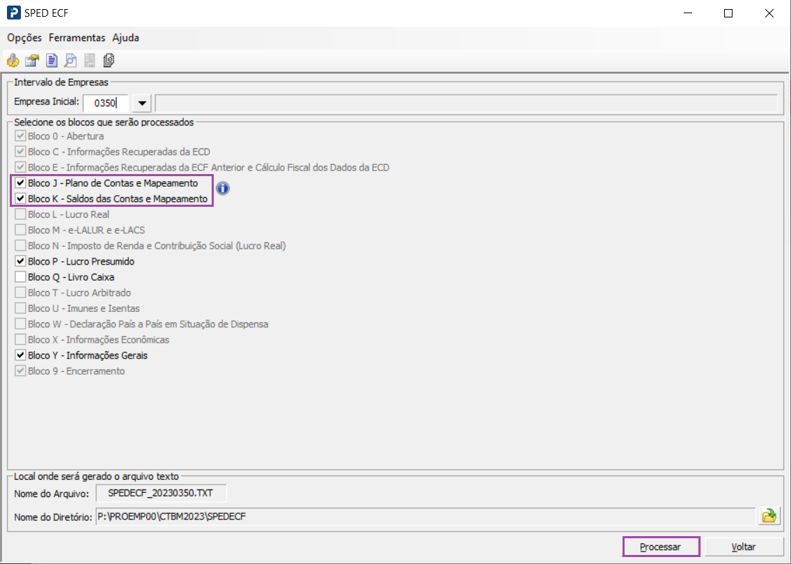Click the blue info icon beside Bloco J
The height and width of the screenshot is (564, 791).
click(223, 188)
